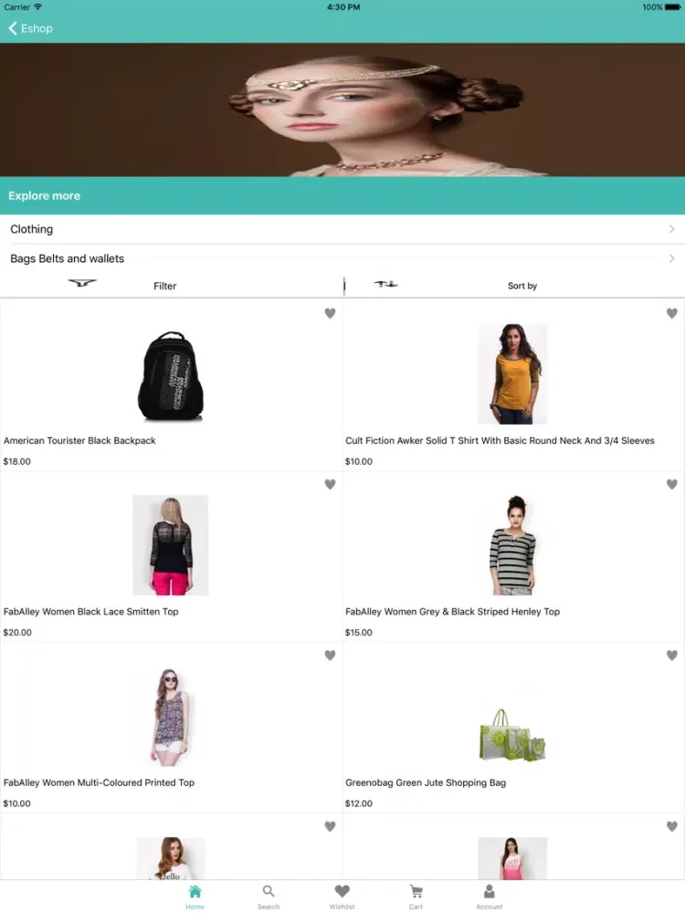This screenshot has width=685, height=913.
Task: Select 'Greenobag Green Jute Shopping Bag' title
Action: 426,782
